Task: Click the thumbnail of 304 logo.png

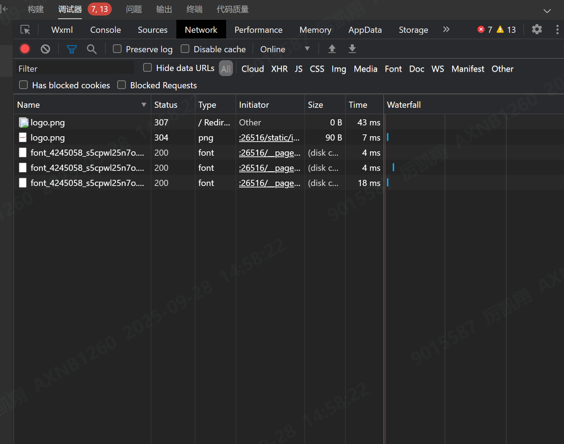Action: point(23,138)
